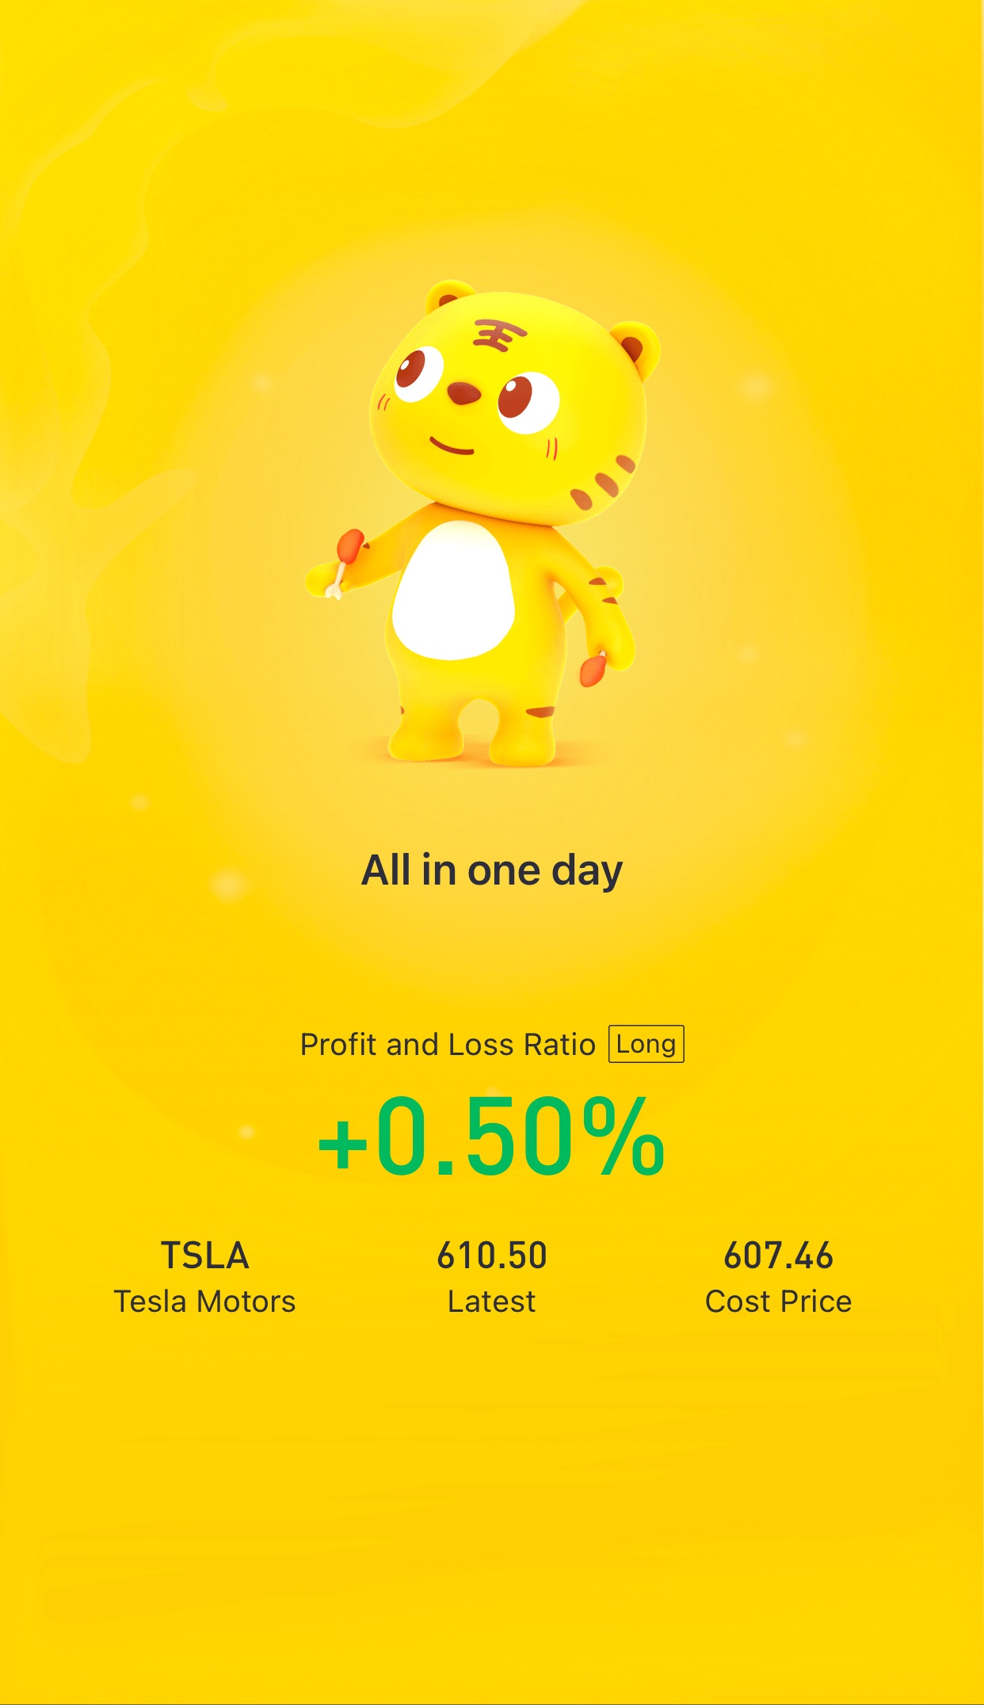Click the tiger mascot's brown nose
Viewport: 984px width, 1705px height.
[463, 393]
